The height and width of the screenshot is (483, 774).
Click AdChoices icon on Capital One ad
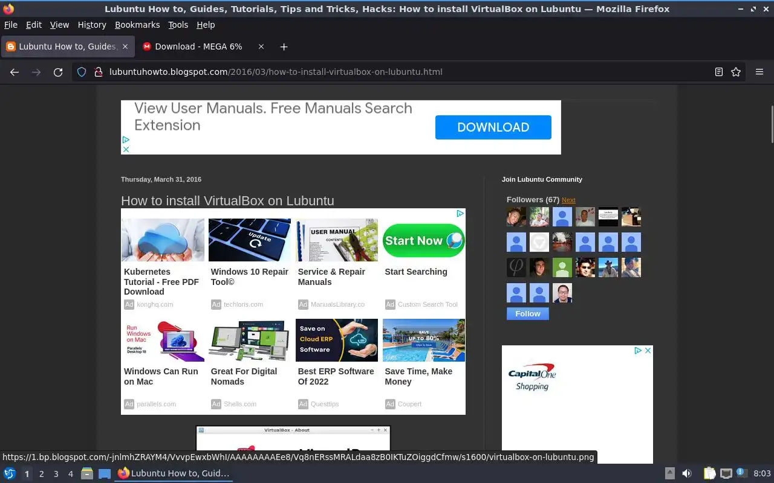pos(638,350)
